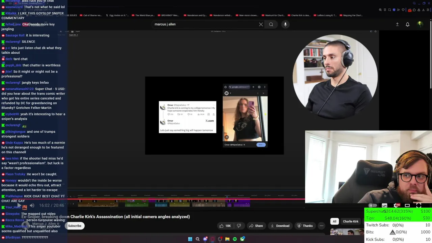
Task: Open 'Mapping the Charl...' tab
Action: click(x=351, y=15)
